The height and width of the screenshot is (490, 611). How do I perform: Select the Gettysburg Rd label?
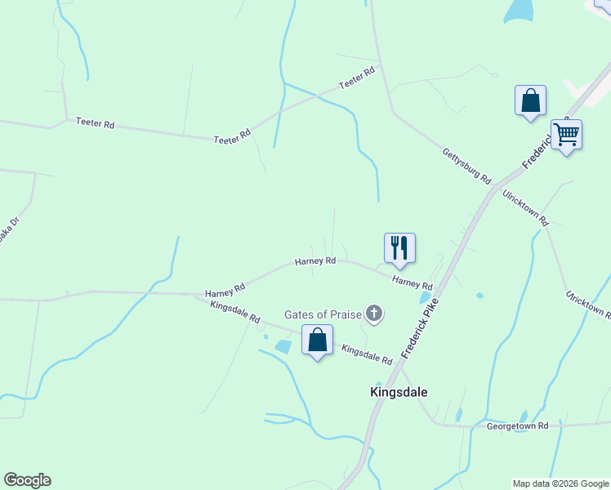pos(466,166)
